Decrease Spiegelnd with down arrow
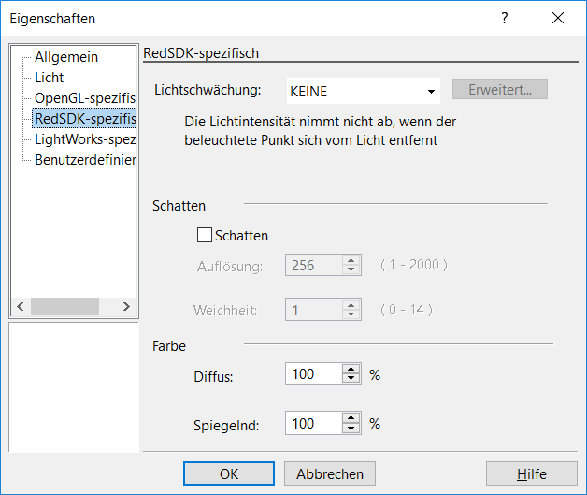 click(351, 429)
